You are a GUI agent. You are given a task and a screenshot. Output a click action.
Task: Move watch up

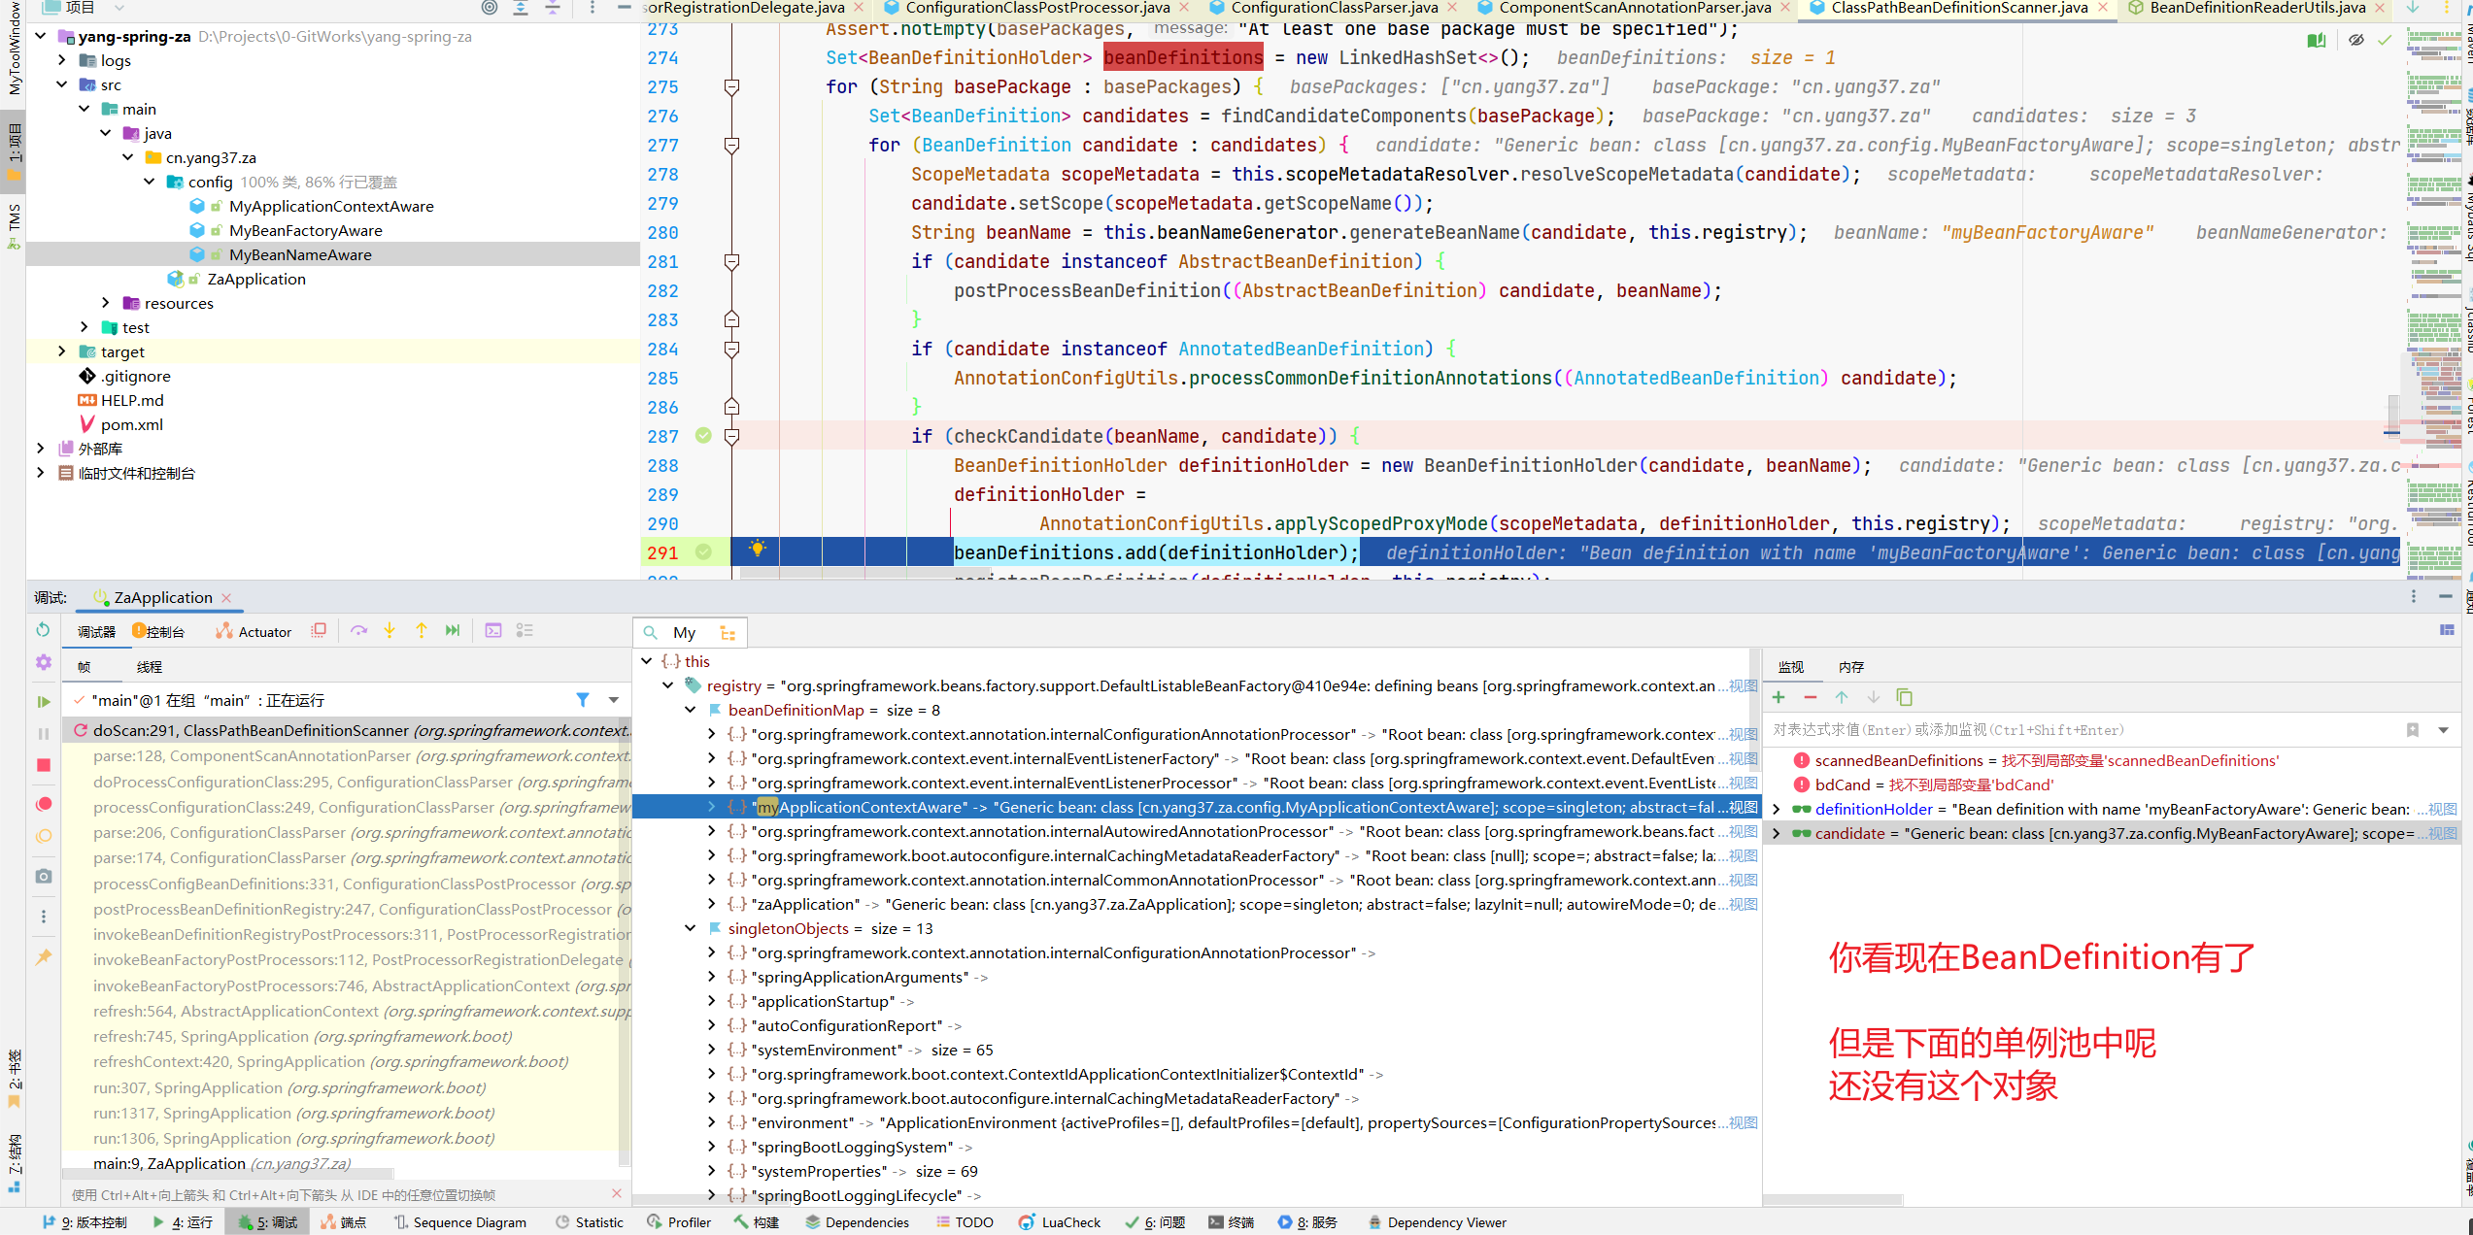tap(1842, 697)
